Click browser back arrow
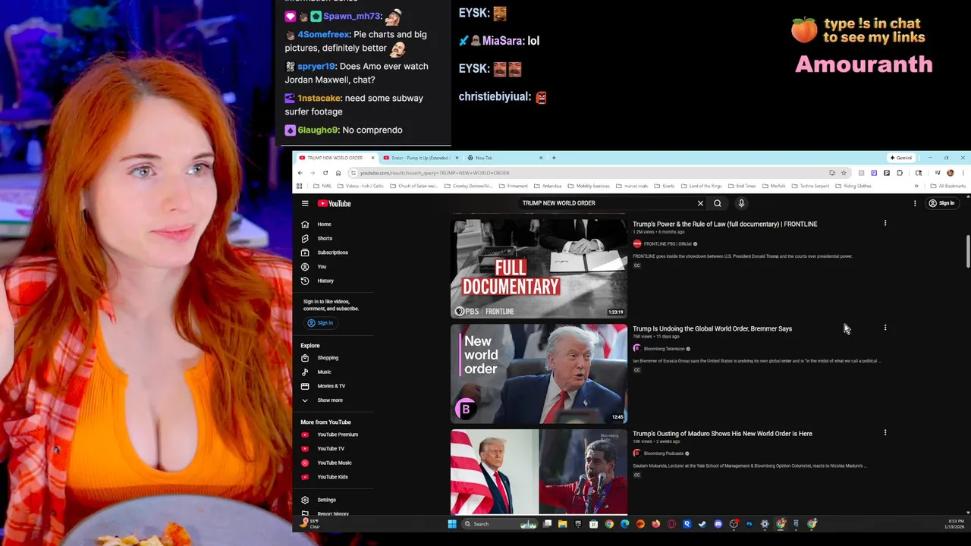This screenshot has height=546, width=971. [x=300, y=173]
